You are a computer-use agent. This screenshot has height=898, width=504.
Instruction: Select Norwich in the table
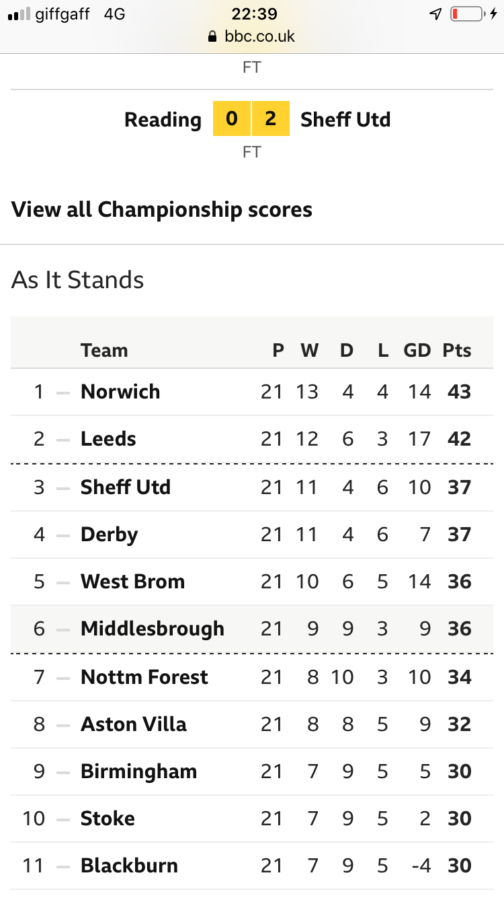pyautogui.click(x=120, y=392)
